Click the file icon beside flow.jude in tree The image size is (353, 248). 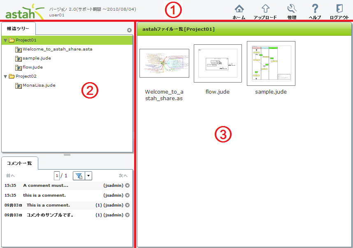(18, 68)
